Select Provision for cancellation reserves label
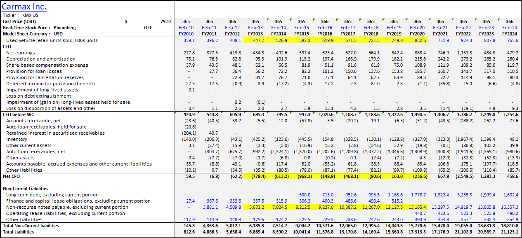 coord(45,77)
